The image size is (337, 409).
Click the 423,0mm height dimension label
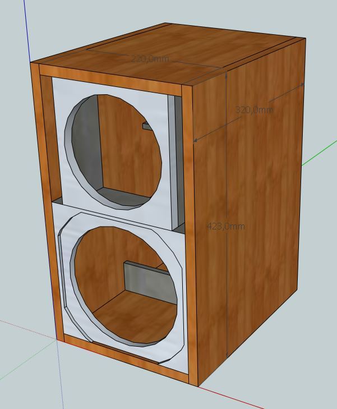point(225,226)
